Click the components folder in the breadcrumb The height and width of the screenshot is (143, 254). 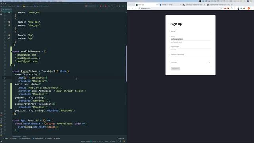(28, 6)
